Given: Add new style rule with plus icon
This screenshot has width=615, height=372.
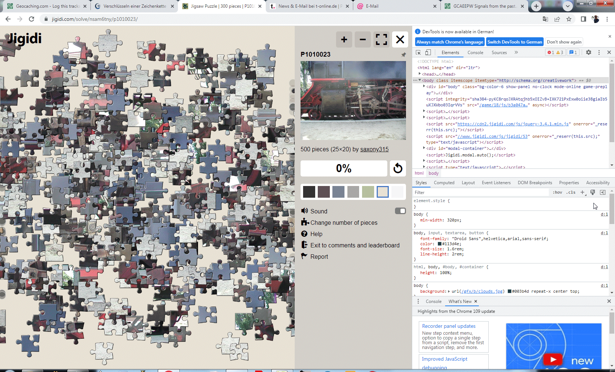Looking at the screenshot, I should click(x=582, y=192).
